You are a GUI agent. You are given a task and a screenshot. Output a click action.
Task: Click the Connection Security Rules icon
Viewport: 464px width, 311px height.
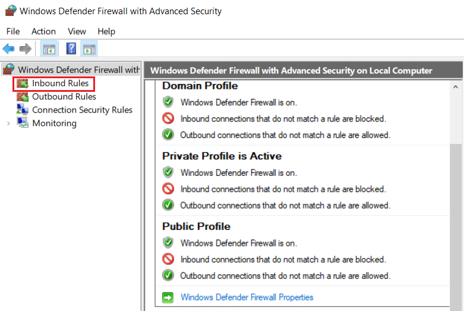(23, 110)
